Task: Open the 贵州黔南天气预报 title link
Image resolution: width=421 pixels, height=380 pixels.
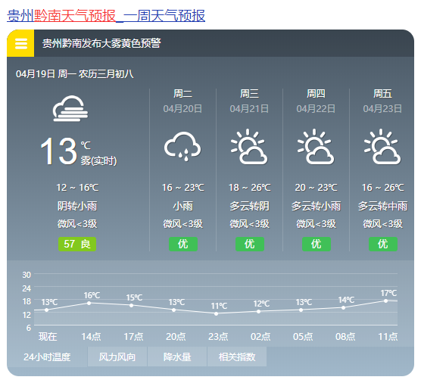Action: pos(106,16)
